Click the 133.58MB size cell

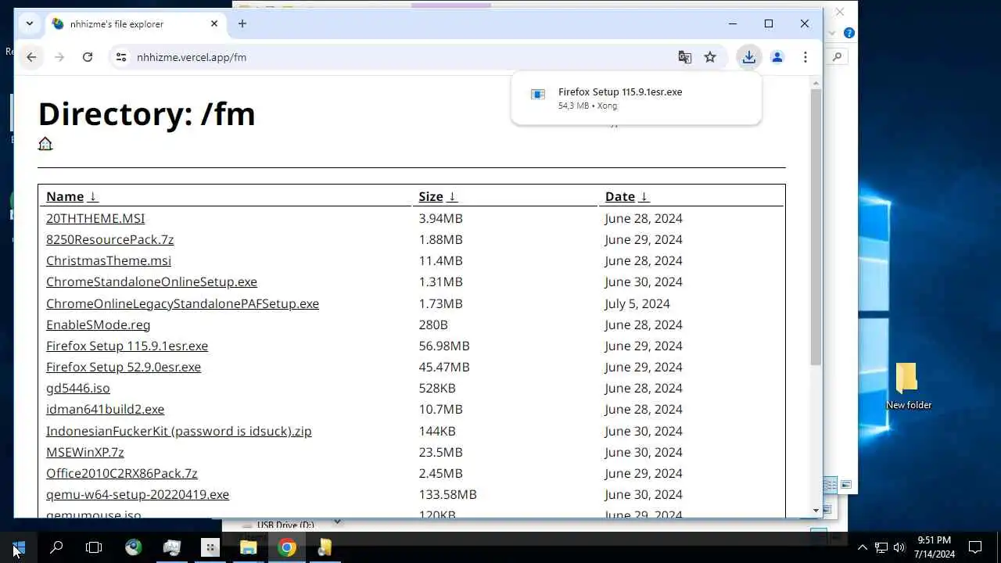click(447, 494)
